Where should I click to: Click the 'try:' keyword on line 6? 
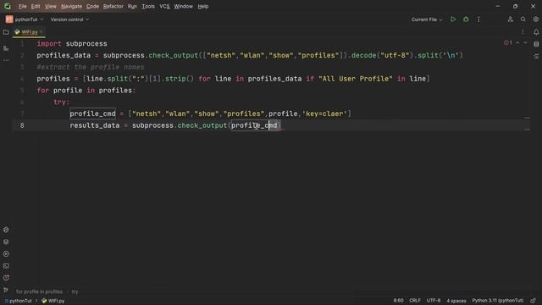tap(62, 102)
